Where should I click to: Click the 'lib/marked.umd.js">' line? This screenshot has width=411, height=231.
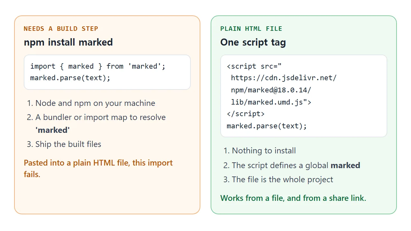pos(271,102)
